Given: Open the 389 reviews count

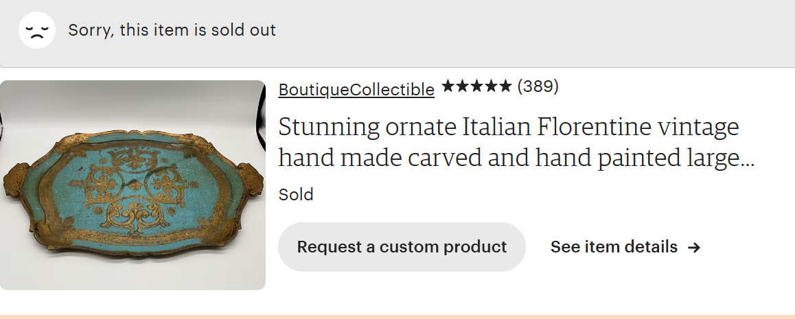Looking at the screenshot, I should tap(538, 86).
